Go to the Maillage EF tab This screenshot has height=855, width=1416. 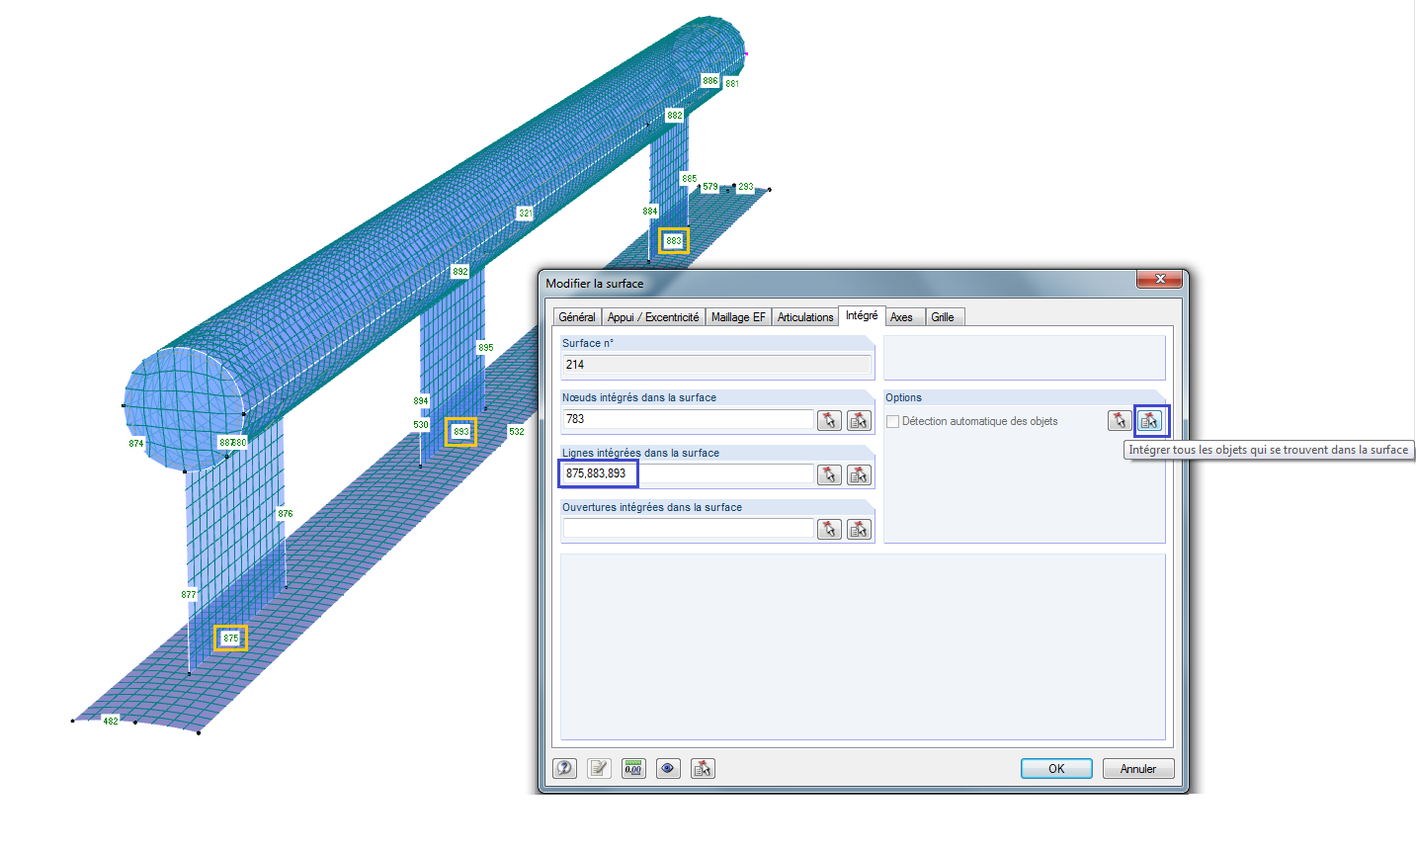738,317
